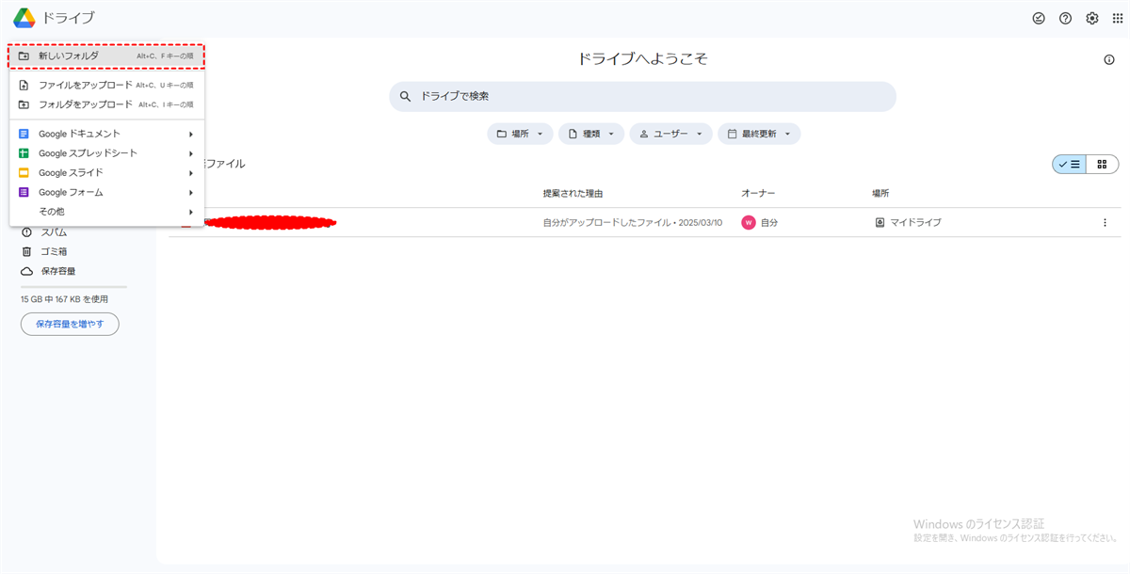Viewport: 1130px width, 574px height.
Task: Click the storage cloud icon
Action: click(x=26, y=271)
